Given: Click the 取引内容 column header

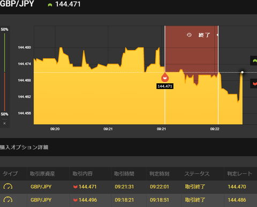Looking at the screenshot, I should pyautogui.click(x=82, y=173).
